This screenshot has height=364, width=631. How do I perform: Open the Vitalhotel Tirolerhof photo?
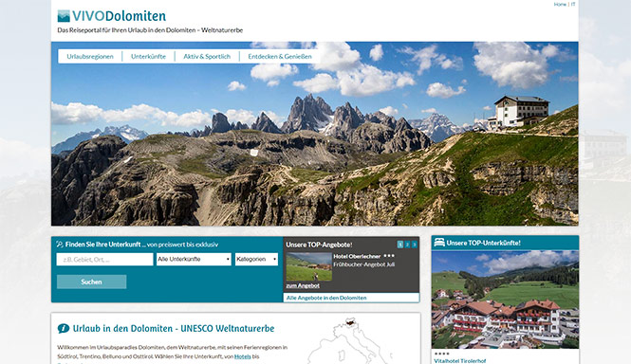[505, 300]
